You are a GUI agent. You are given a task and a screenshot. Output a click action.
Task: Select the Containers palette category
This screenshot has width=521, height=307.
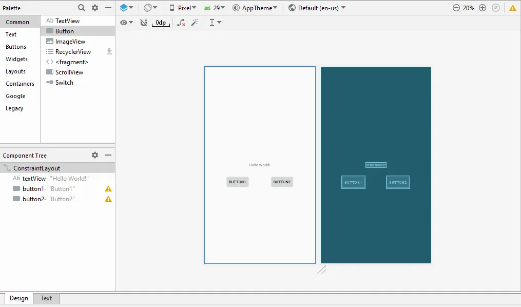[x=20, y=83]
